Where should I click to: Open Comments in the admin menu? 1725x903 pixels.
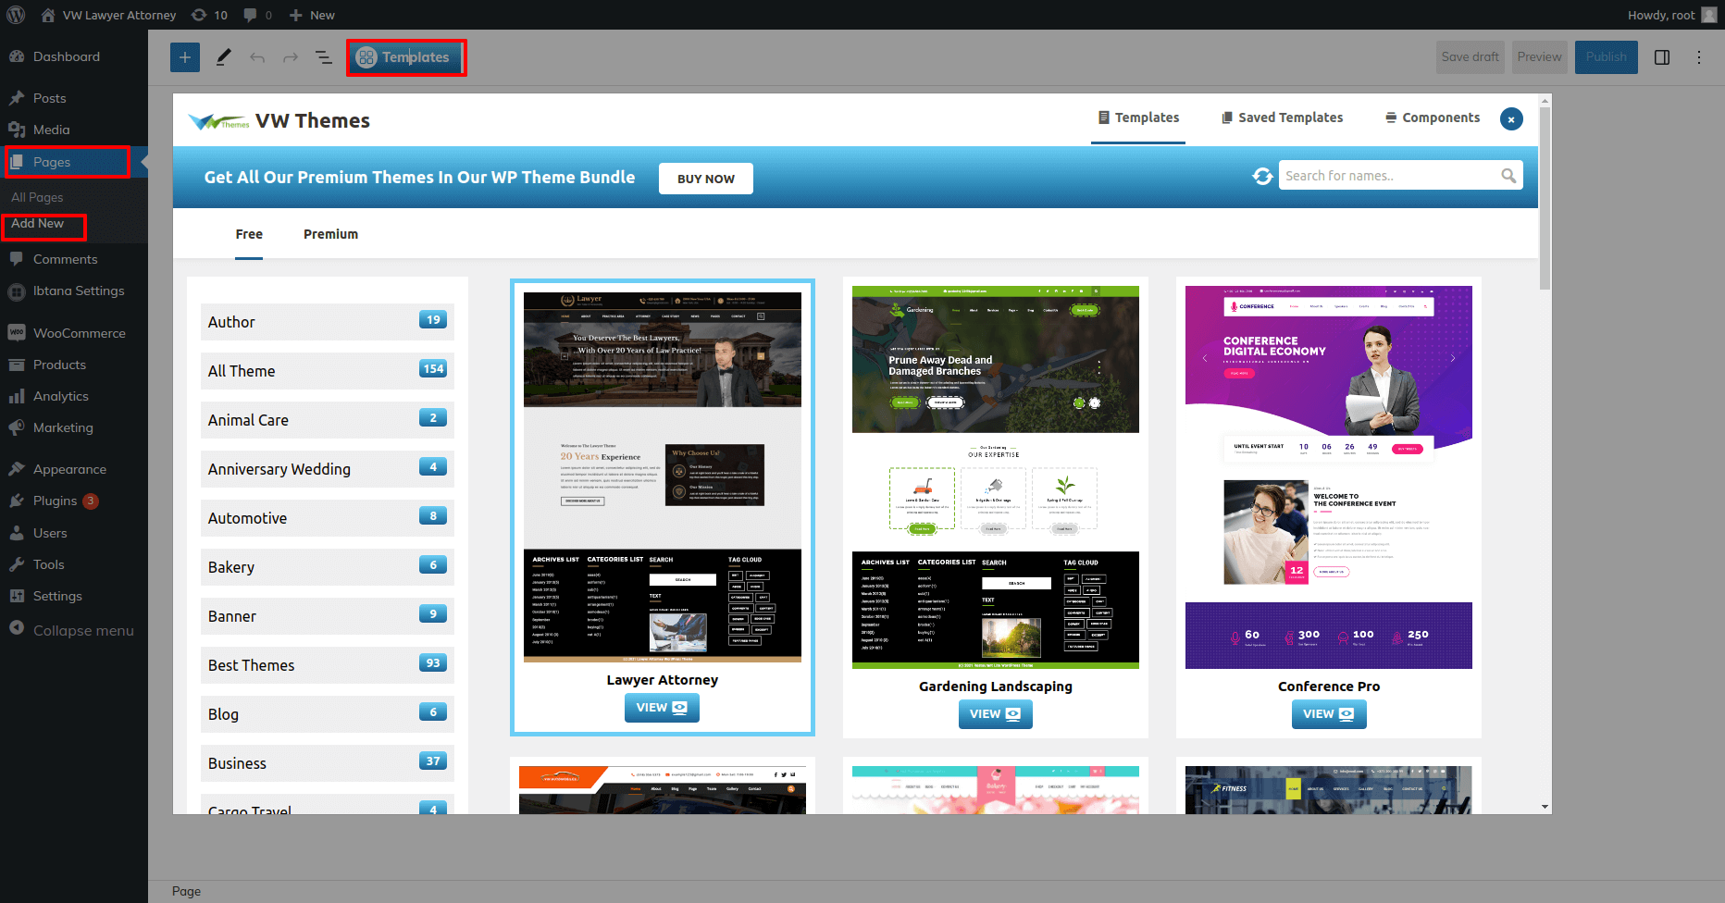[74, 259]
